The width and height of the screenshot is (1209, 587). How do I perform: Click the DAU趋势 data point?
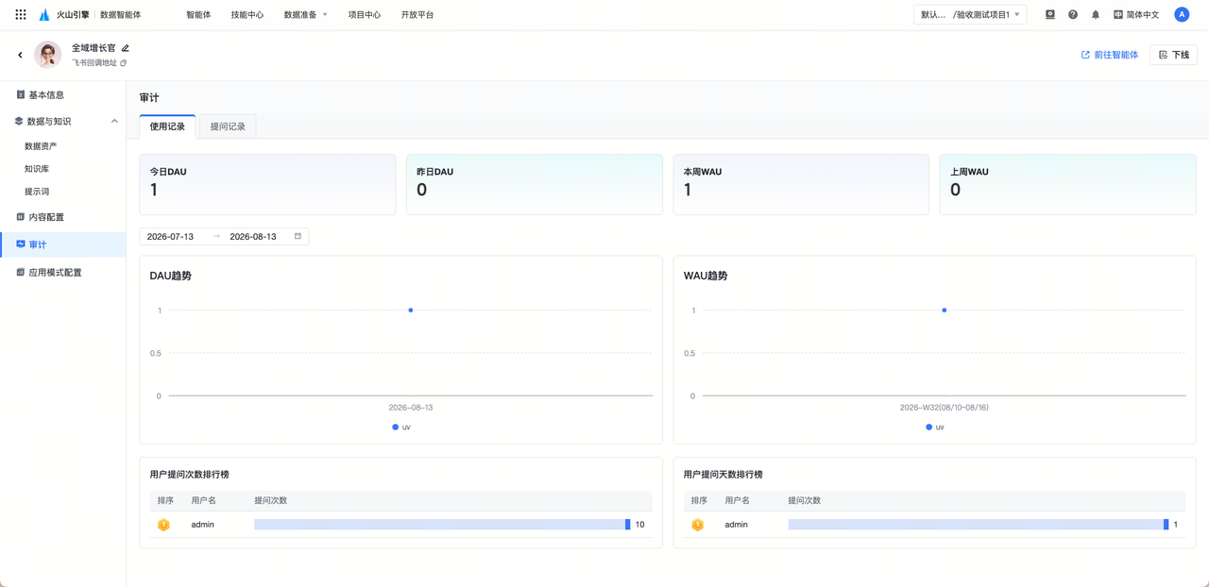[x=411, y=310]
